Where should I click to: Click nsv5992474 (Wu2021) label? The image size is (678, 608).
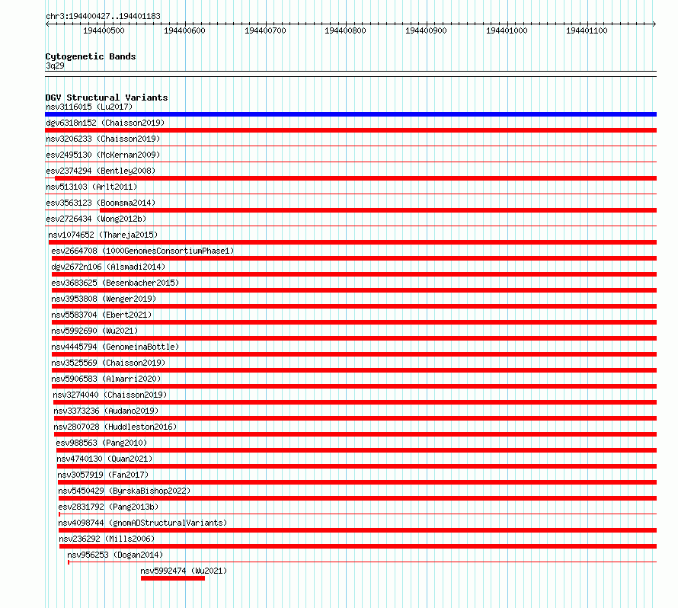click(x=184, y=571)
